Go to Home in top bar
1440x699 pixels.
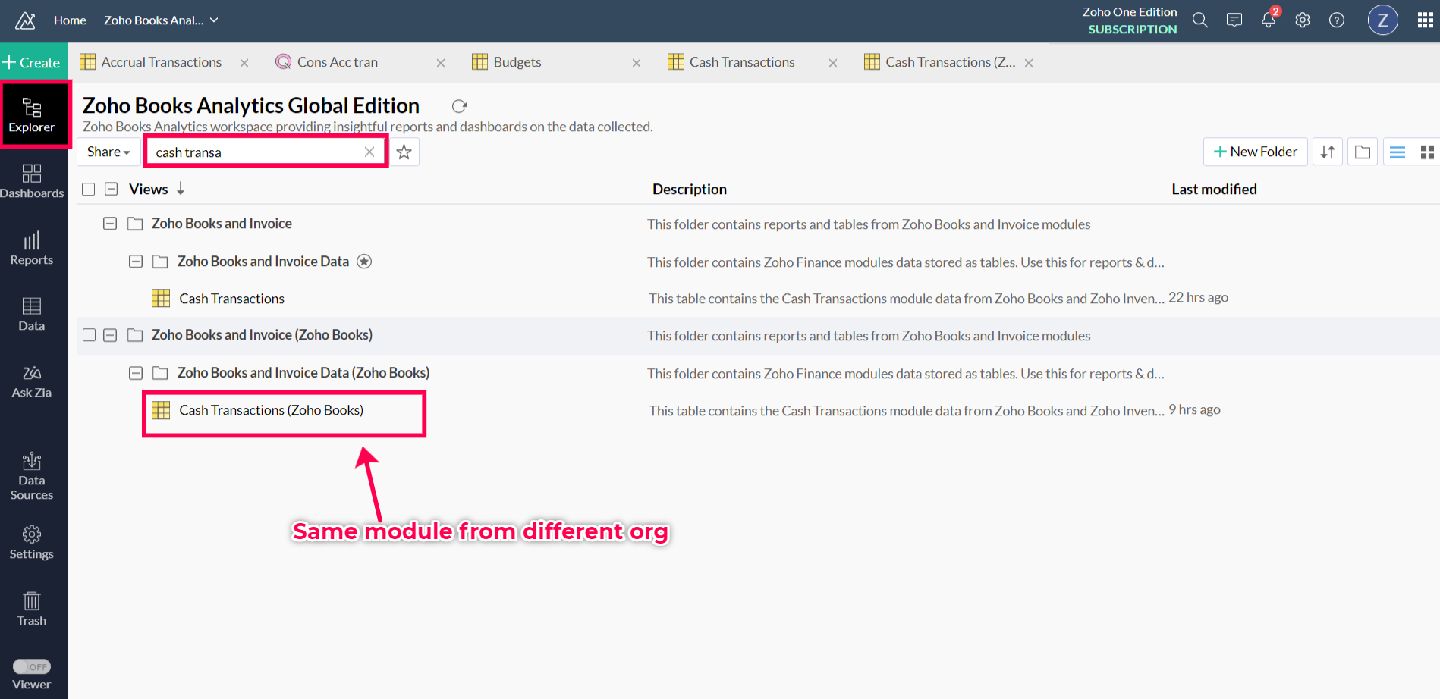[70, 20]
